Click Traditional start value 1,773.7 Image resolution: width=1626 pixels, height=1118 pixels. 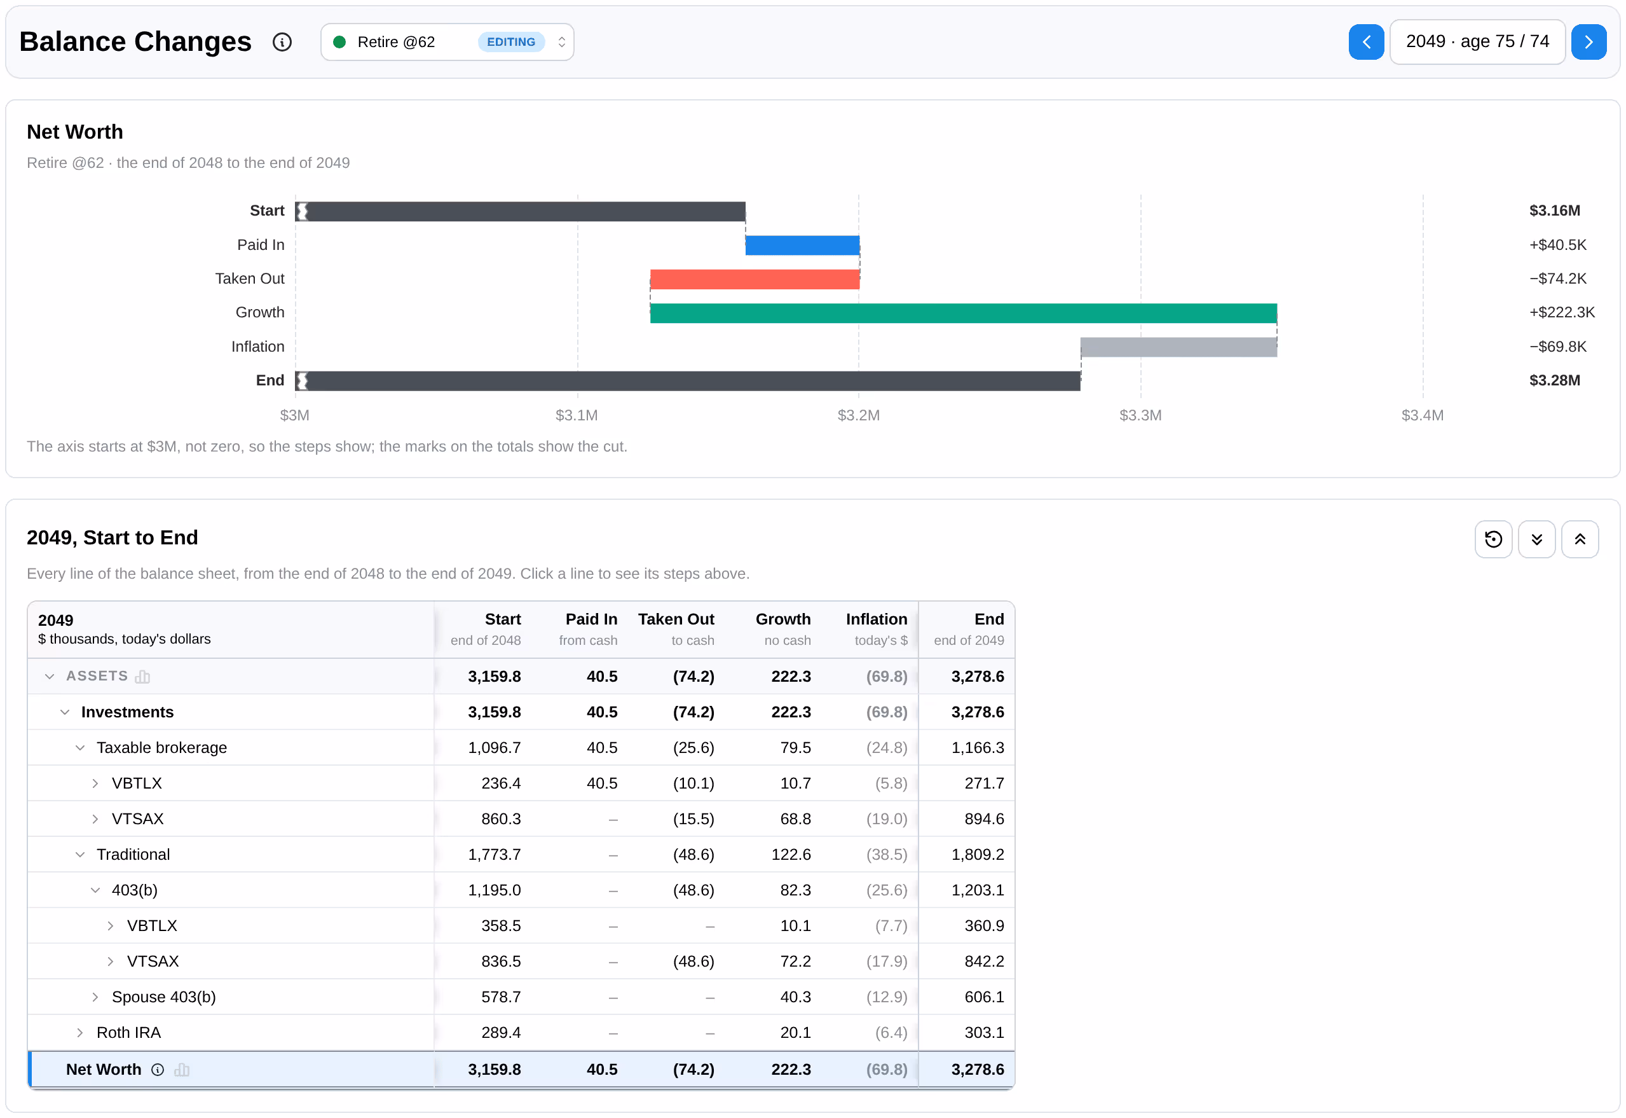point(494,854)
